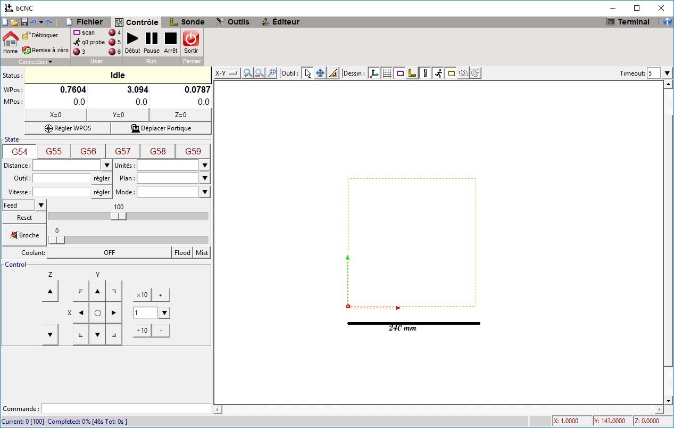Image resolution: width=674 pixels, height=428 pixels.
Task: Toggle drawing of rapid motion
Action: tap(438, 73)
